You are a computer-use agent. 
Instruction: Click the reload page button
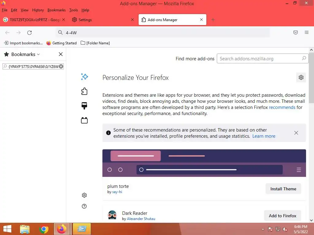(x=29, y=32)
